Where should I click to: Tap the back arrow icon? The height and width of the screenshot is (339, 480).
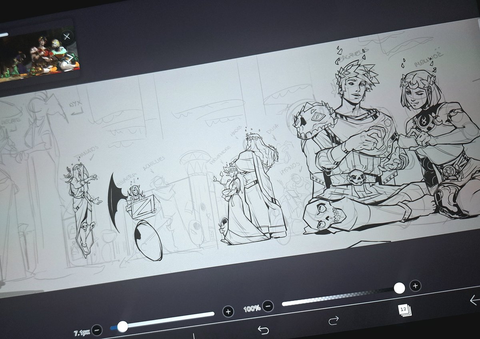pos(474,300)
